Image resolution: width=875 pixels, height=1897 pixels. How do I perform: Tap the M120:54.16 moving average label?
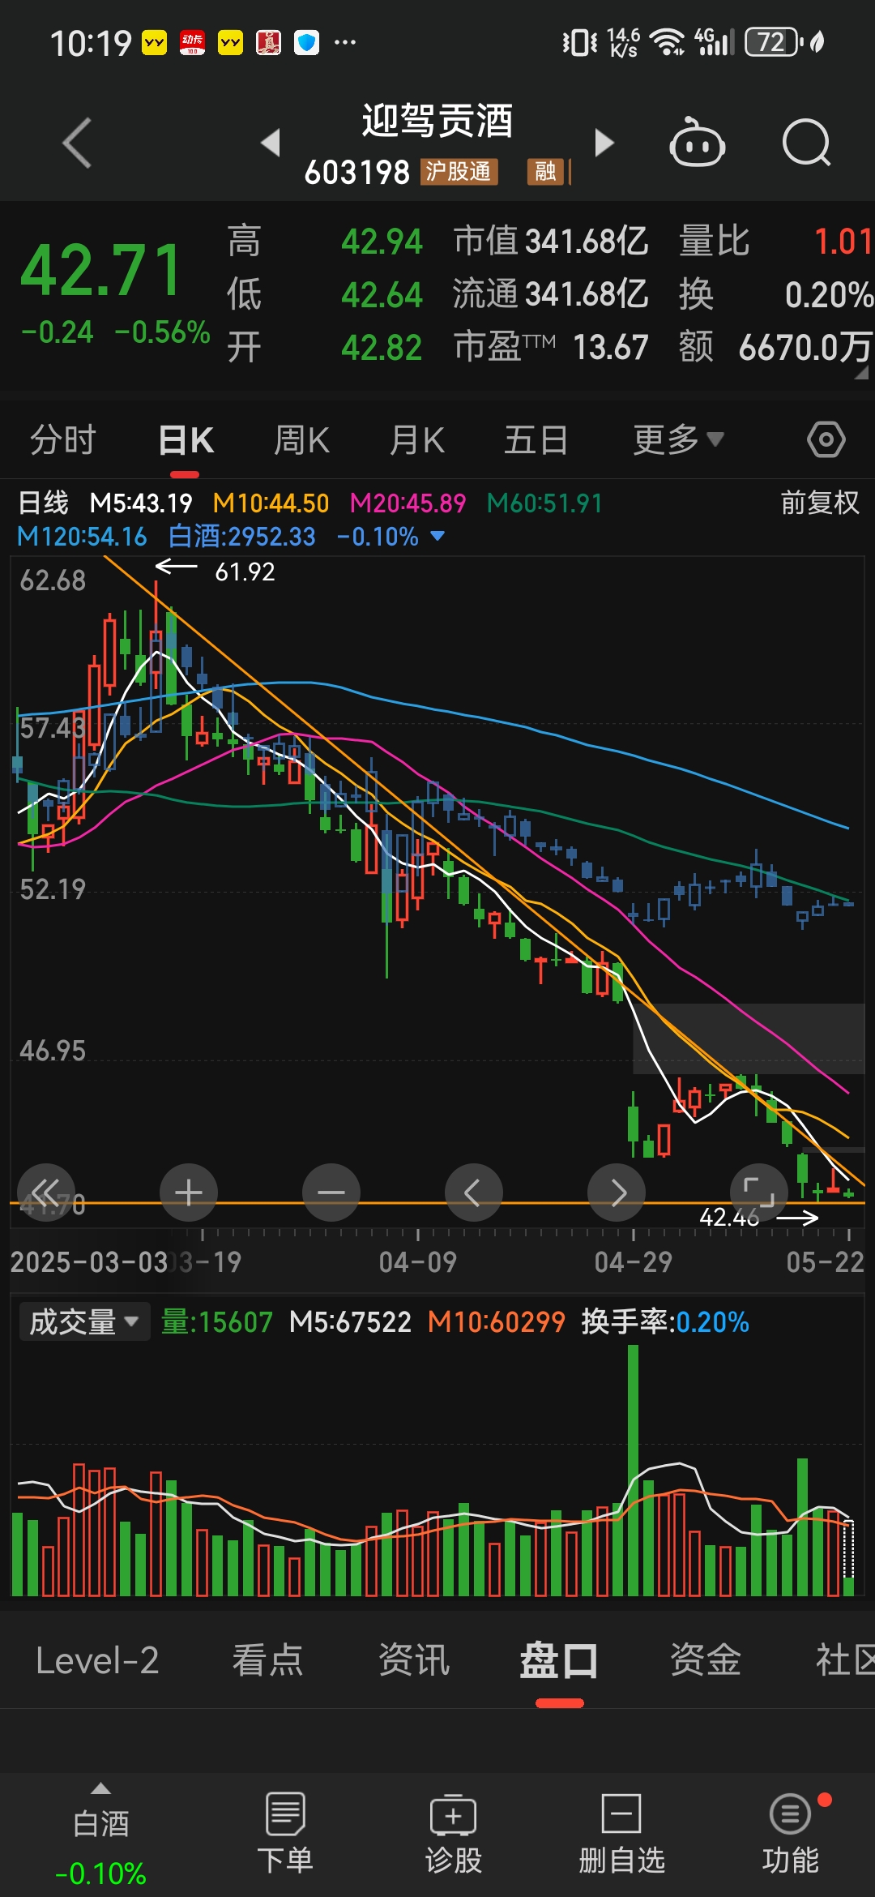tap(82, 536)
